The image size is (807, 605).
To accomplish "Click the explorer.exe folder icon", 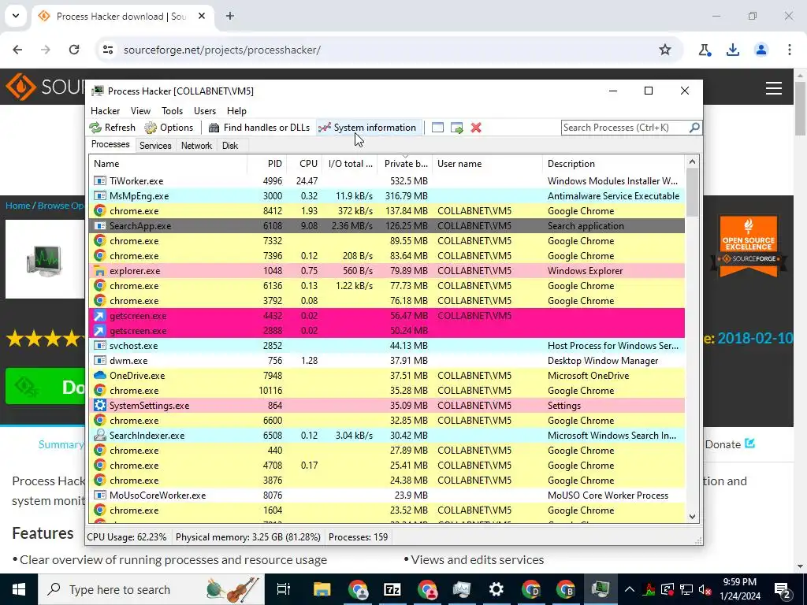I will [x=100, y=271].
